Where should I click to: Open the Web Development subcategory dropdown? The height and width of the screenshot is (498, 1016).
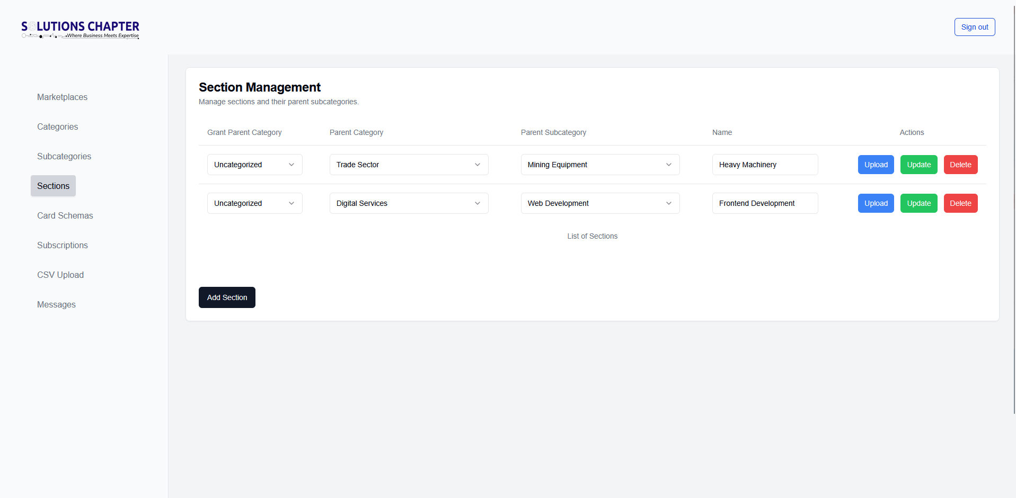tap(600, 203)
